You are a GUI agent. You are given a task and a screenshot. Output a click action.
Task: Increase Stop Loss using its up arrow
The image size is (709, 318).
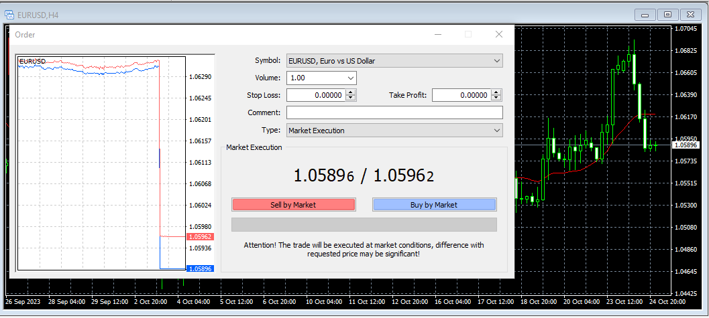(x=351, y=92)
